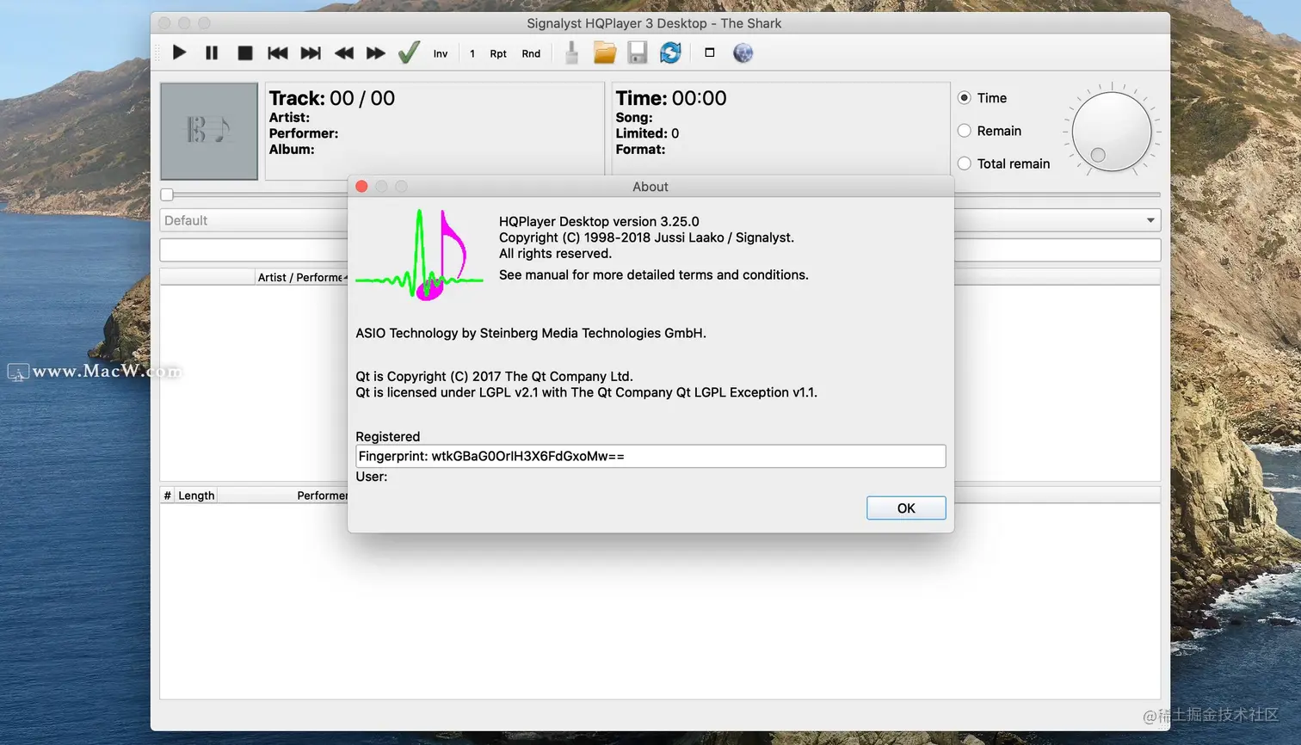This screenshot has height=745, width=1301.
Task: Click the blue refresh arrows icon
Action: (x=670, y=52)
